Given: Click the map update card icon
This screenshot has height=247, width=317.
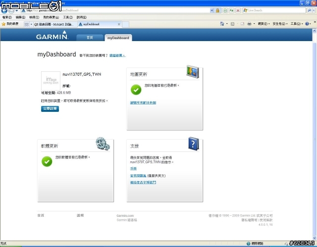Looking at the screenshot, I should coord(193,71).
